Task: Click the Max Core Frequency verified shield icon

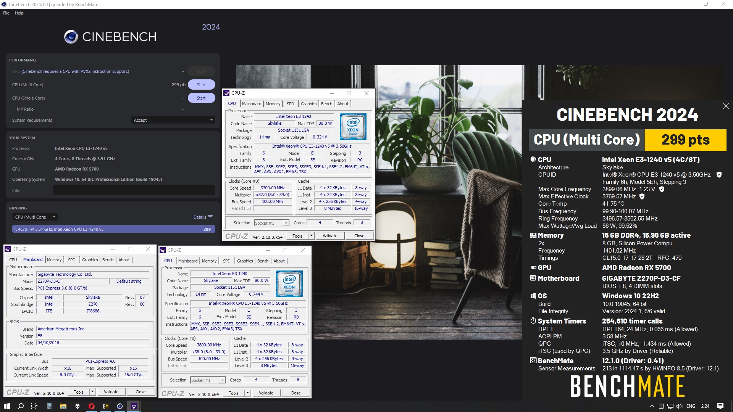Action: [x=662, y=189]
